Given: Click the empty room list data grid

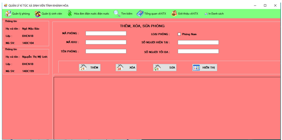Looking at the screenshot, I should coord(167,108).
